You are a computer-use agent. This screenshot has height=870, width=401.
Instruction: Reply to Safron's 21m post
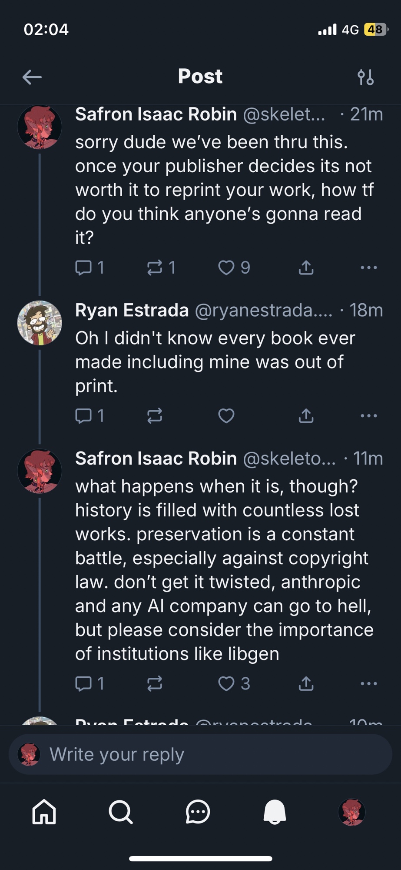(x=83, y=268)
